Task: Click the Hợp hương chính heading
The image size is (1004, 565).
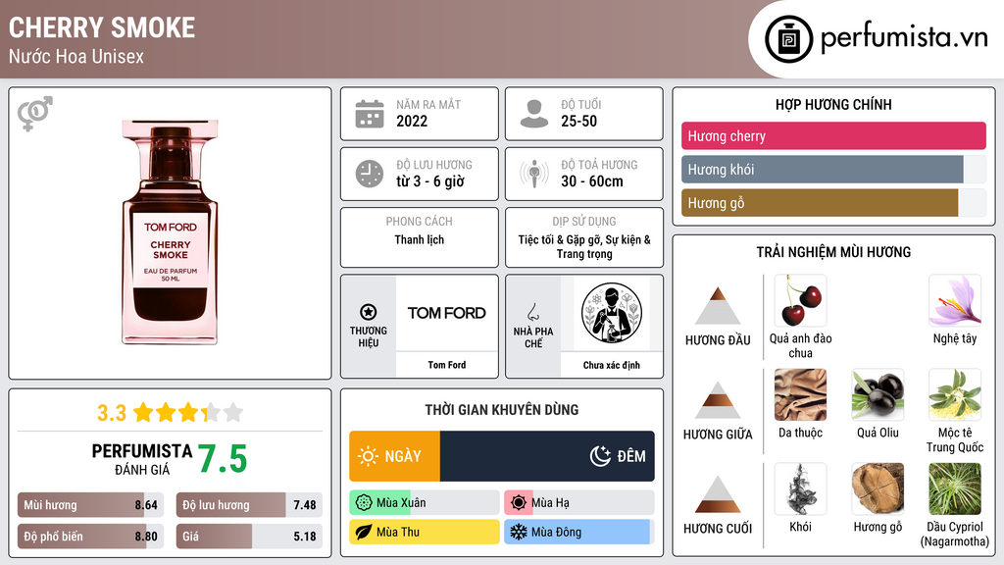Action: tap(833, 104)
